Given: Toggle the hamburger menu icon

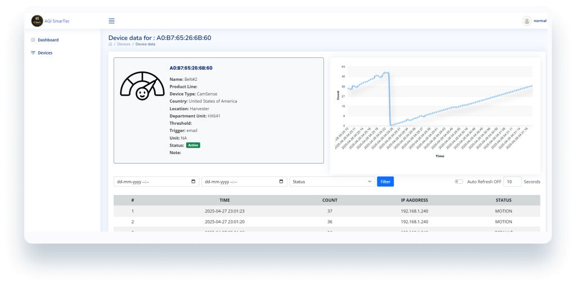Looking at the screenshot, I should (112, 21).
